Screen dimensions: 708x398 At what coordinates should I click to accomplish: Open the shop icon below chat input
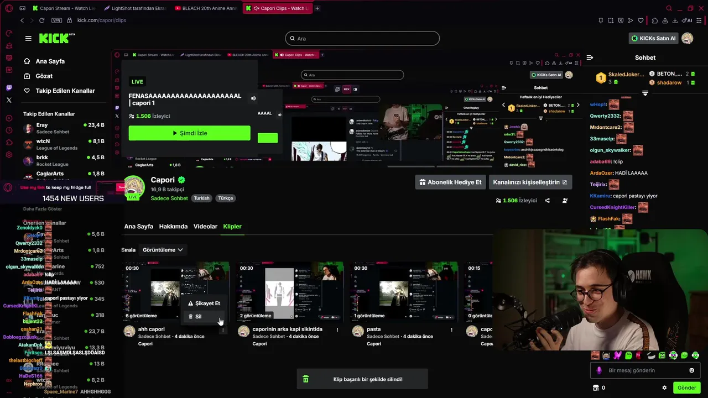(596, 387)
